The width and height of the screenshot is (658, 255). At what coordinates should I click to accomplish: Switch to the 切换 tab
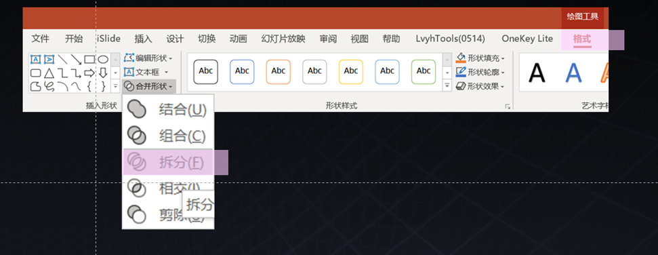click(207, 39)
